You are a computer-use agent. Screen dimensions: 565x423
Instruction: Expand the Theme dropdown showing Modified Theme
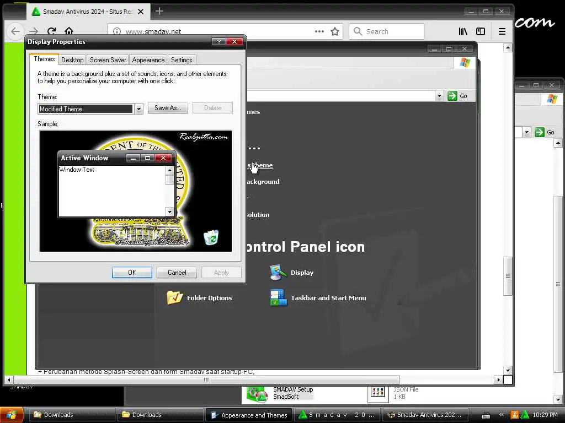(138, 109)
